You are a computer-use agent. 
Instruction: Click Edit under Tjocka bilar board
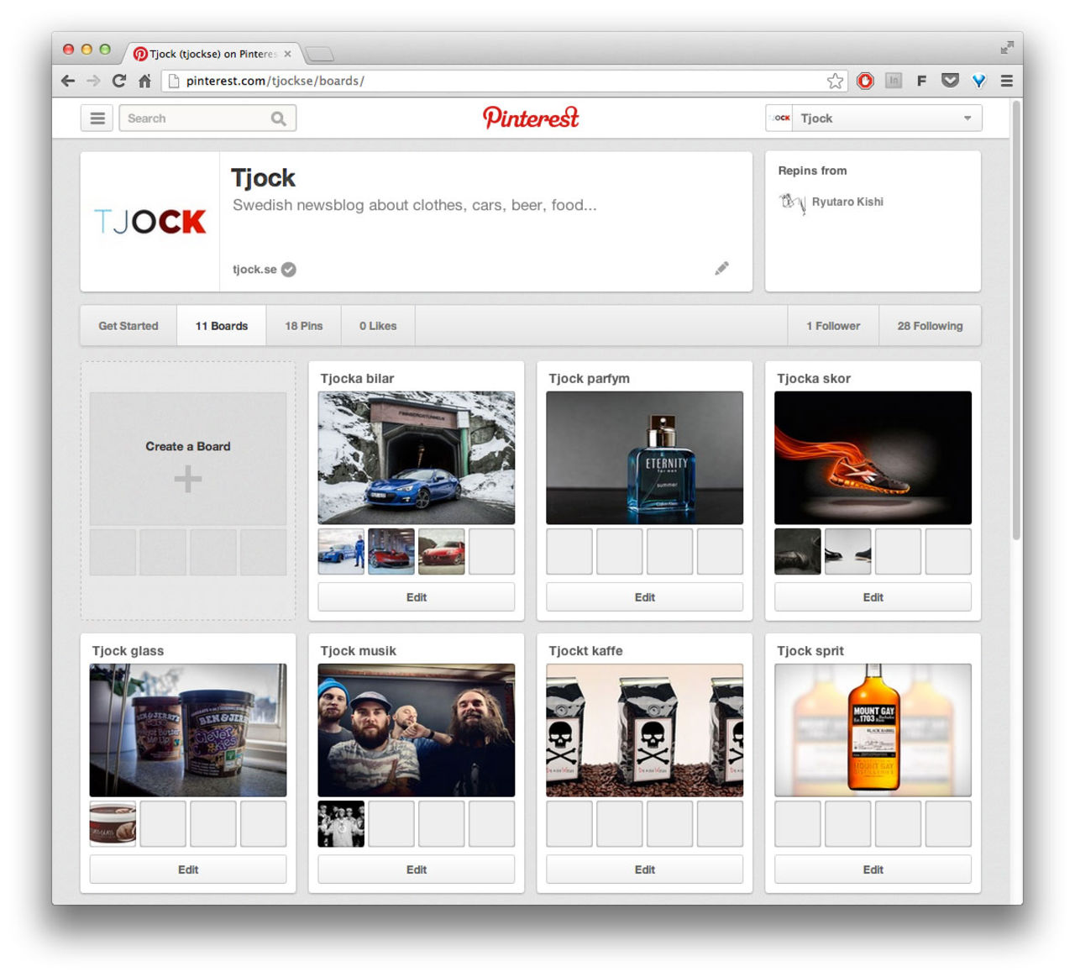tap(417, 597)
